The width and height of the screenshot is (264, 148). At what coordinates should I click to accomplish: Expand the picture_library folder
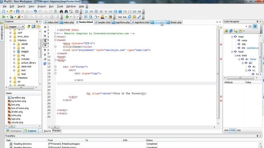pos(14,63)
